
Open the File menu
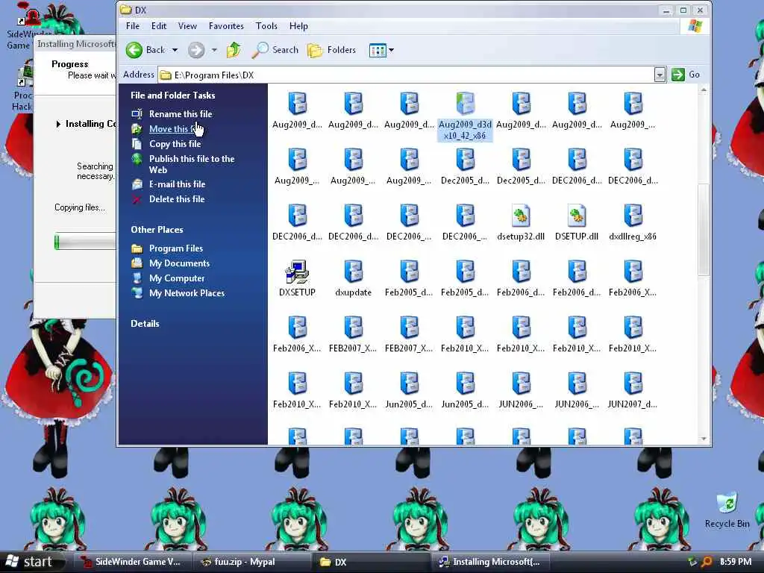[x=133, y=26]
